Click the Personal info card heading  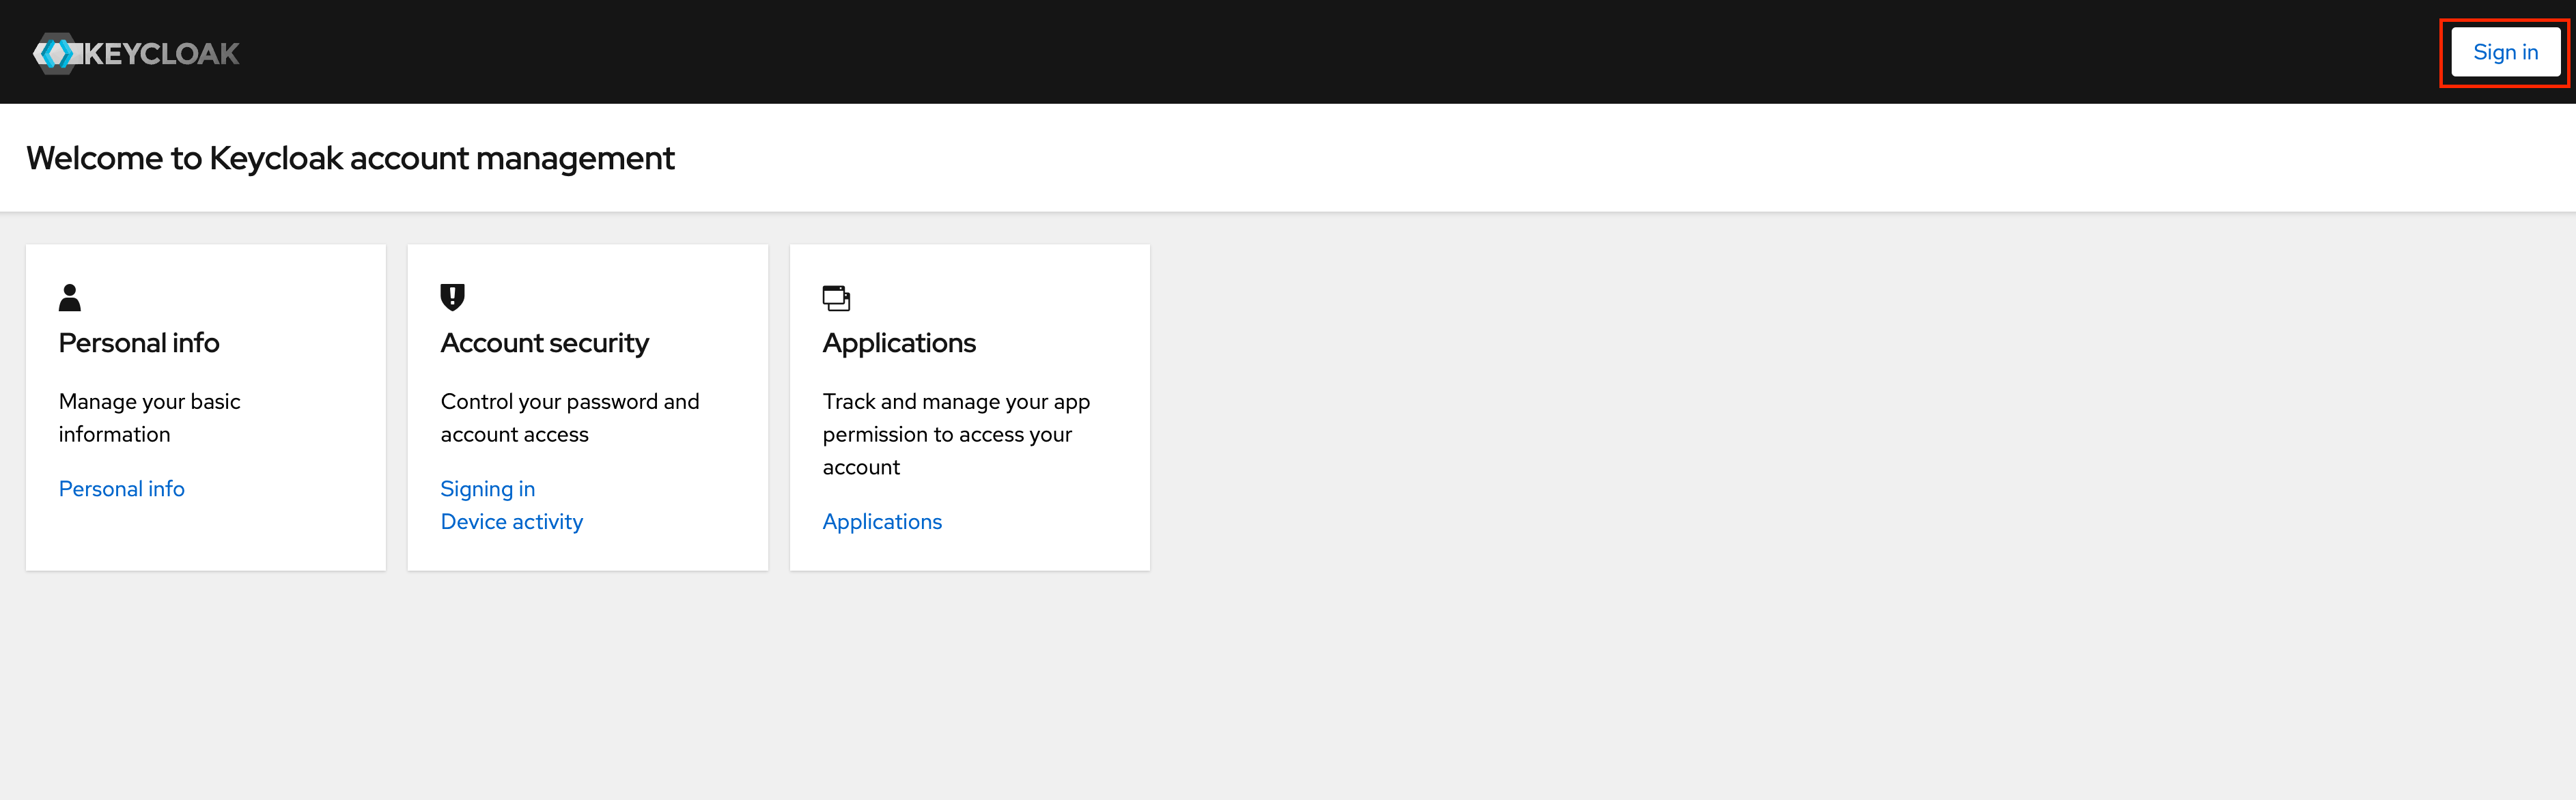click(x=139, y=343)
